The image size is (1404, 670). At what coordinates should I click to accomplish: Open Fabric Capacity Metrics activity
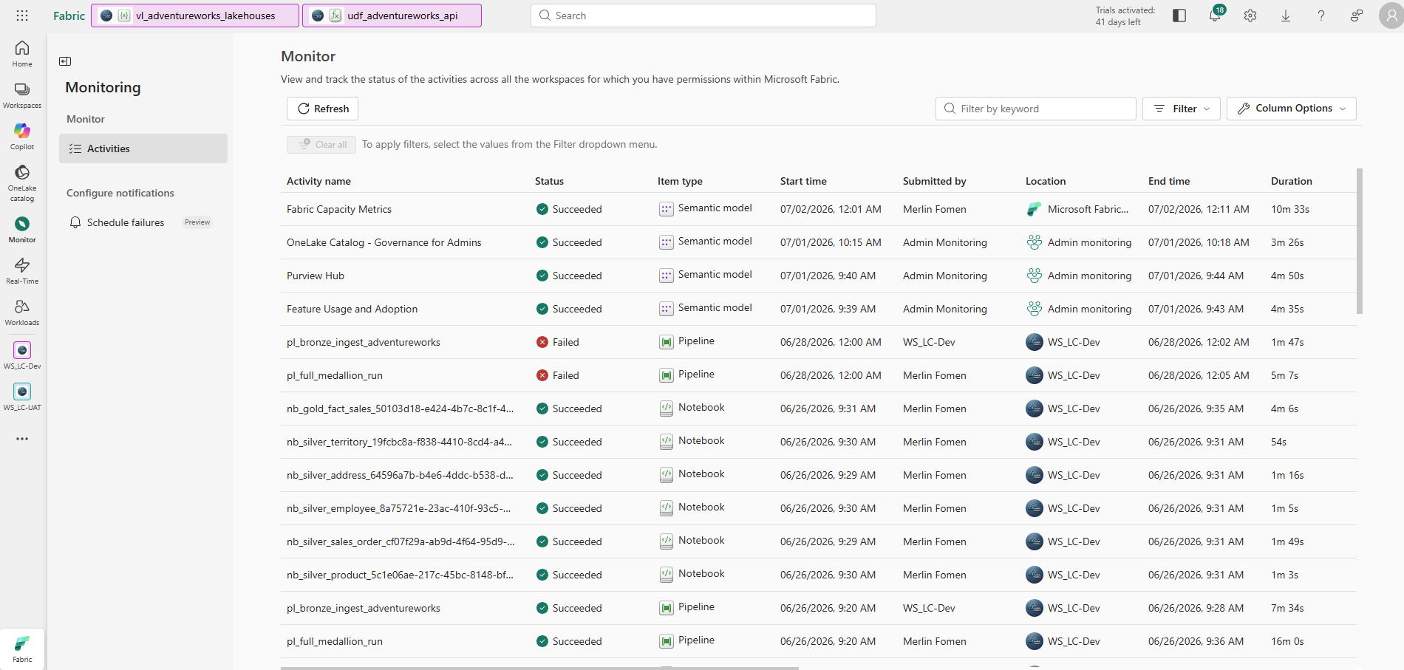[x=339, y=209]
